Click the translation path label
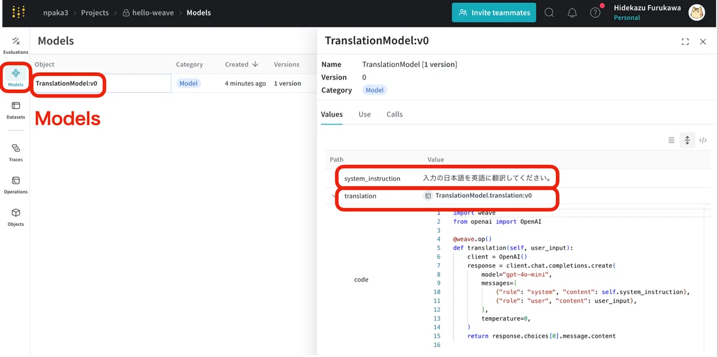 pyautogui.click(x=360, y=196)
